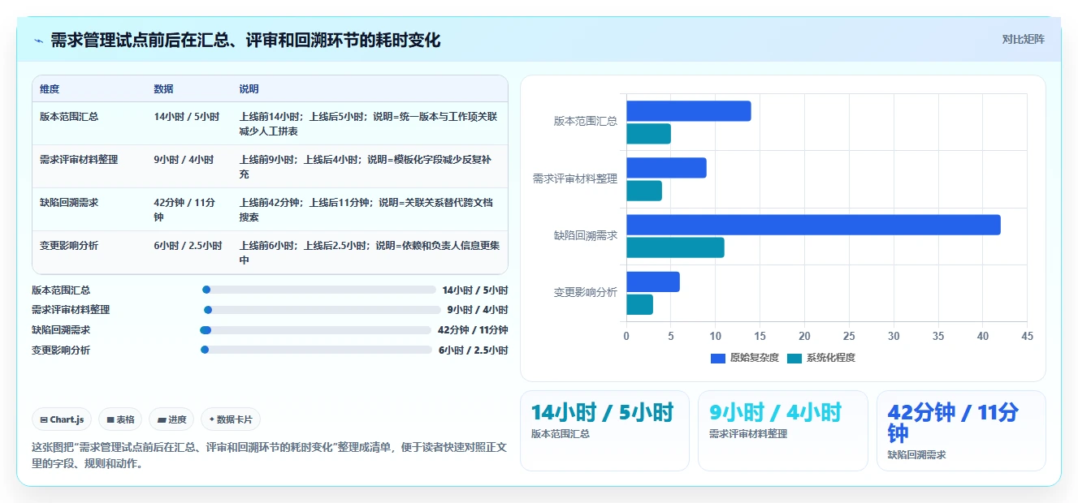
Task: Click the teal 缺陷回溯需求 chart bar
Action: tap(675, 247)
